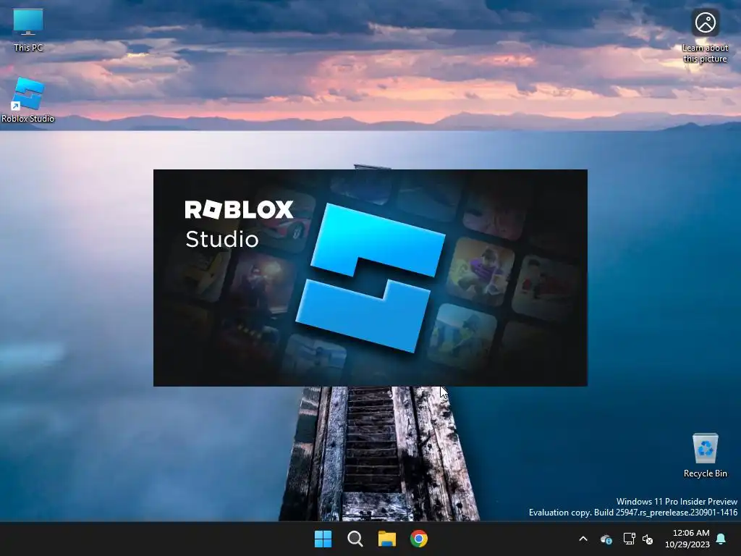Open File Explorer from the taskbar
Image resolution: width=741 pixels, height=556 pixels.
387,539
